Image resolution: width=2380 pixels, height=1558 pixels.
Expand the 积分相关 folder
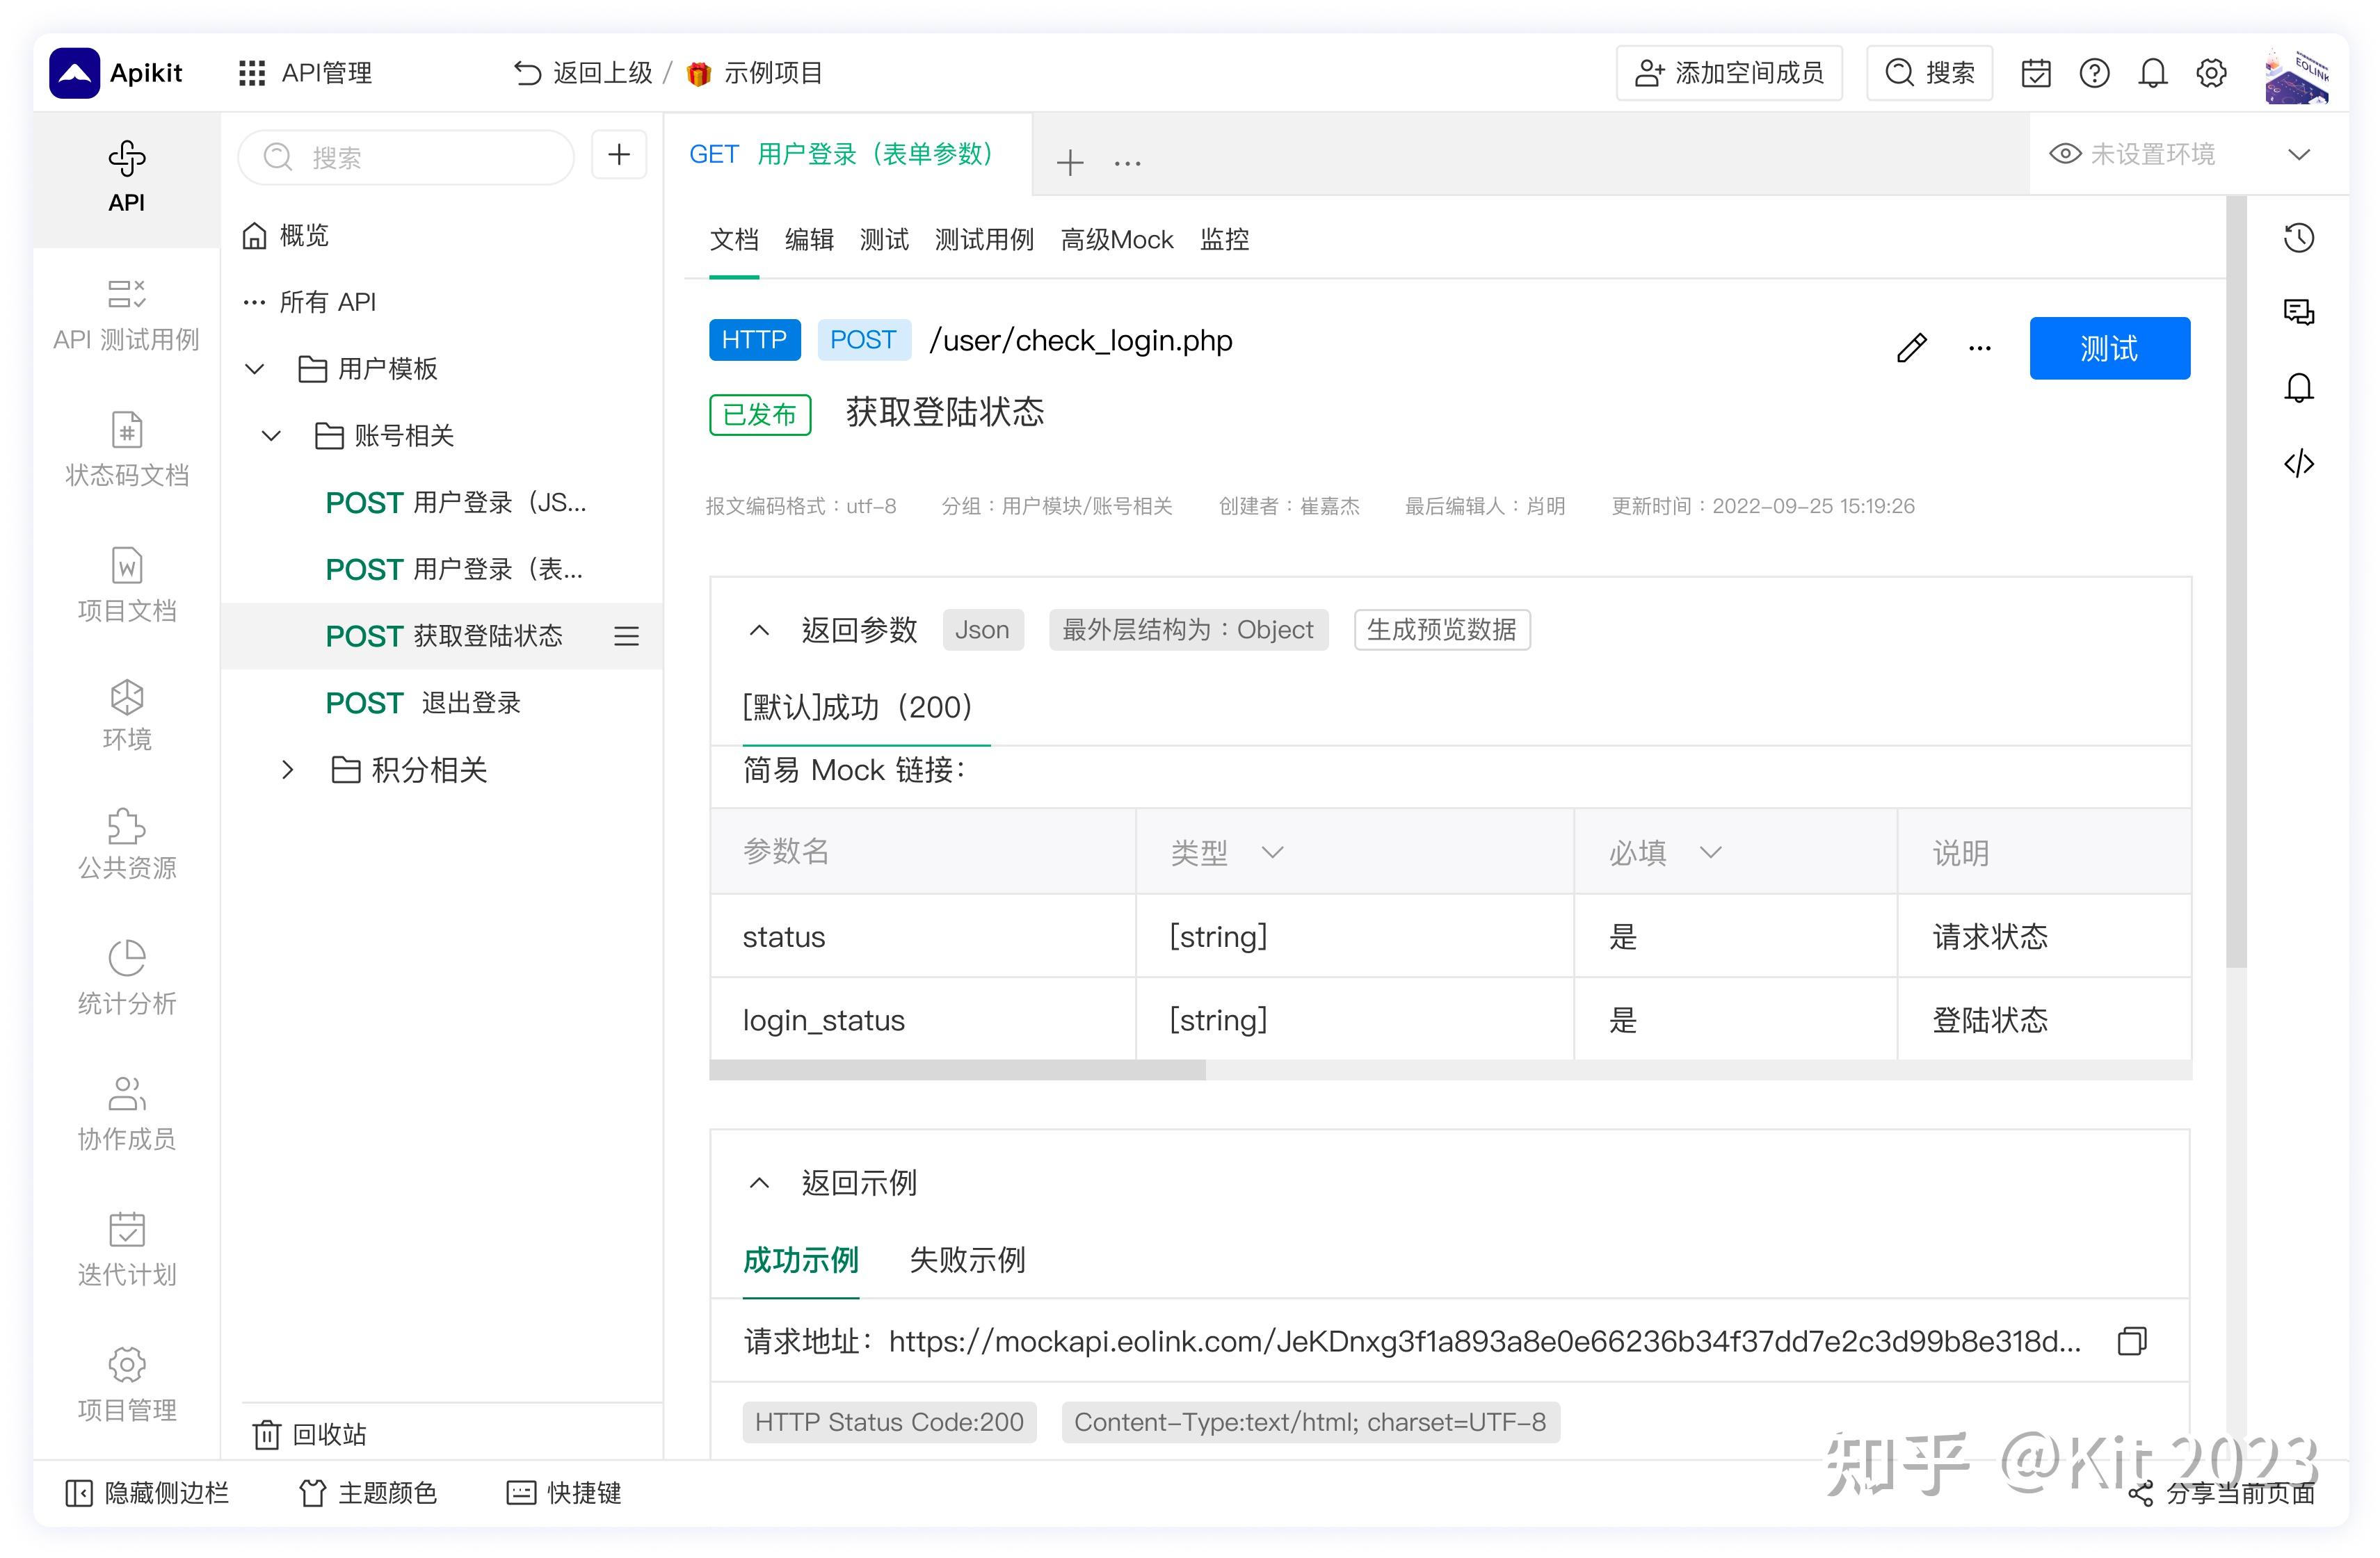point(287,770)
